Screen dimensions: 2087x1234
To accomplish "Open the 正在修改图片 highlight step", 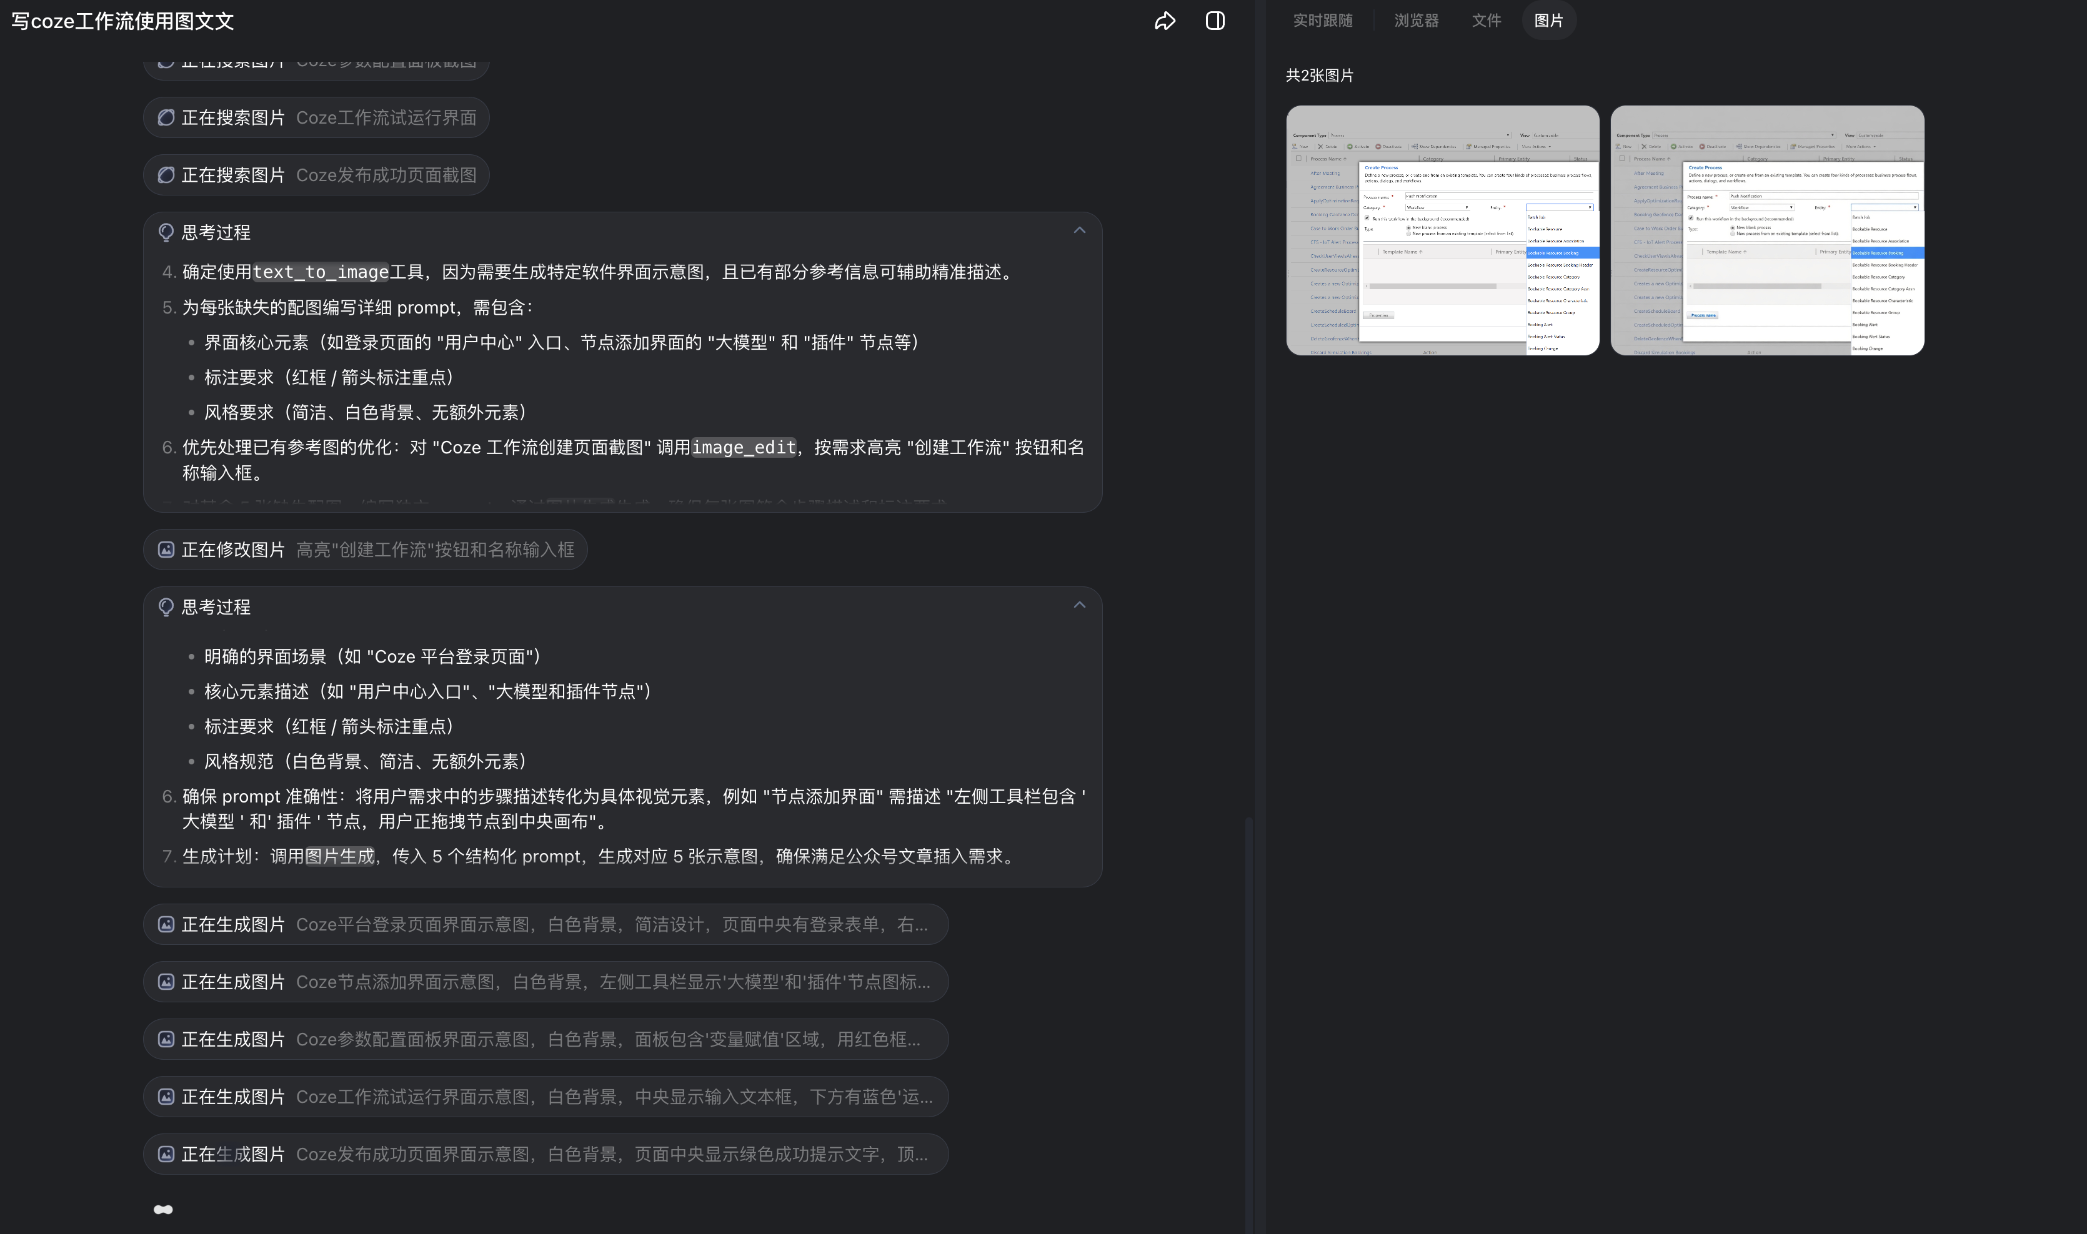I will click(364, 550).
